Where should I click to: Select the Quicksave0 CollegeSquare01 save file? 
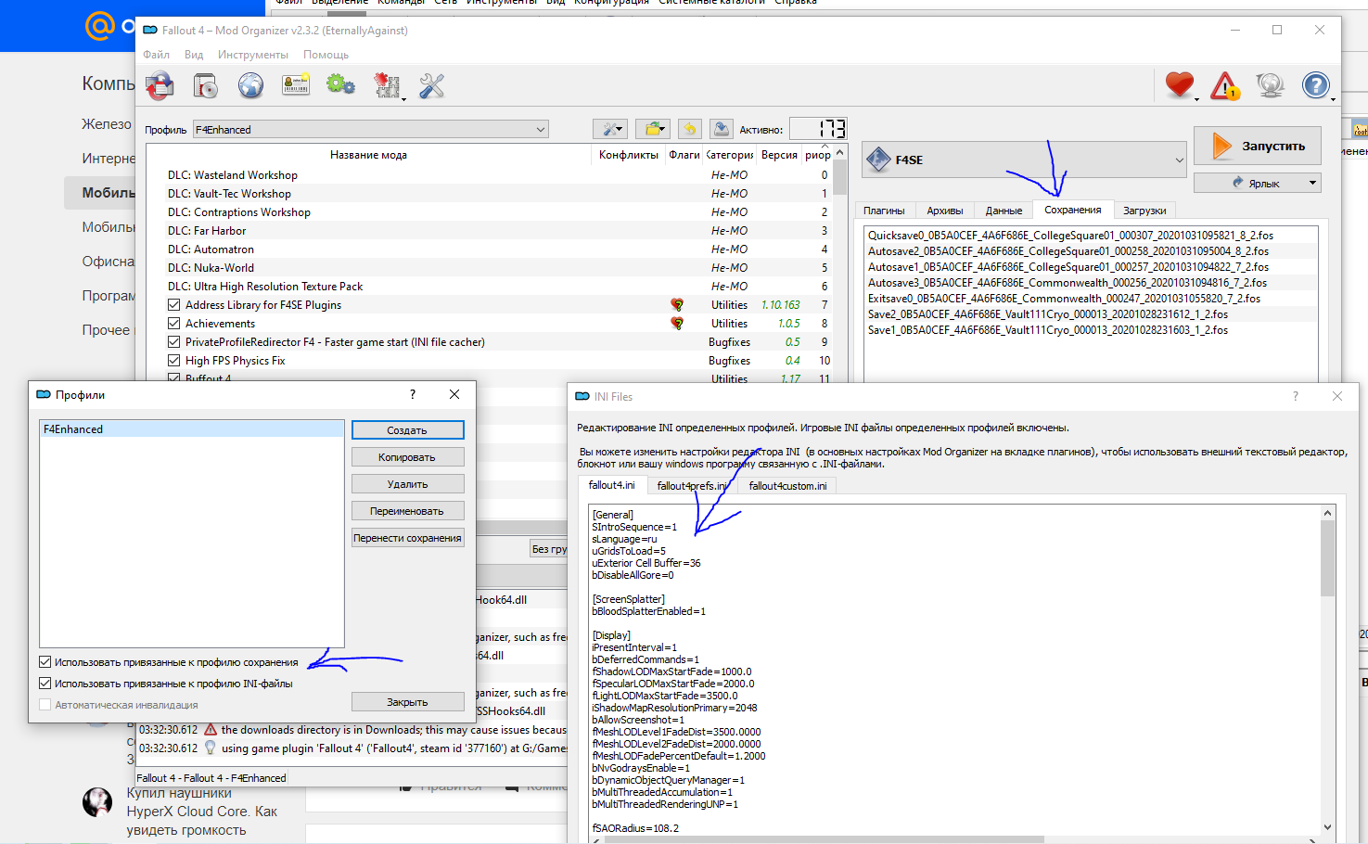[1091, 236]
